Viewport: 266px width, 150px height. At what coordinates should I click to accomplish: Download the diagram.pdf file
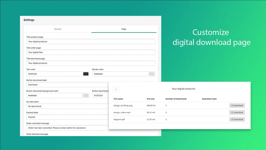coord(237,119)
